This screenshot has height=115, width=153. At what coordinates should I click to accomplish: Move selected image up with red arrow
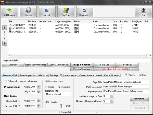coord(5,27)
